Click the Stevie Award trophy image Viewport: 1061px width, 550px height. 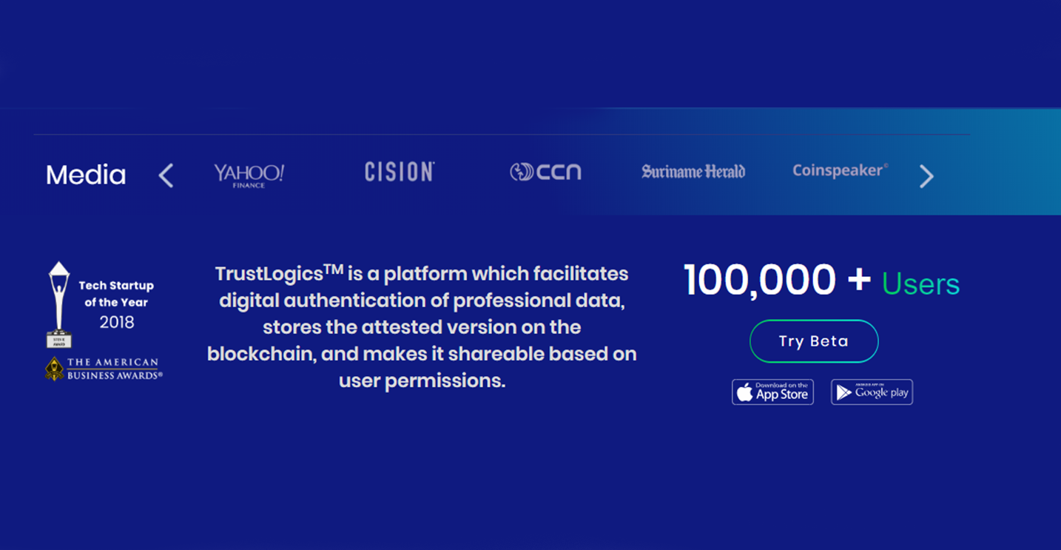coord(59,304)
